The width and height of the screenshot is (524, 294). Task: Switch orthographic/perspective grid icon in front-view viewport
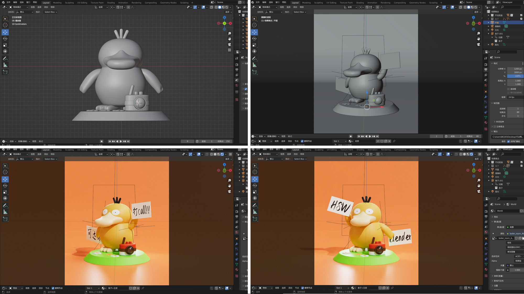(x=230, y=50)
